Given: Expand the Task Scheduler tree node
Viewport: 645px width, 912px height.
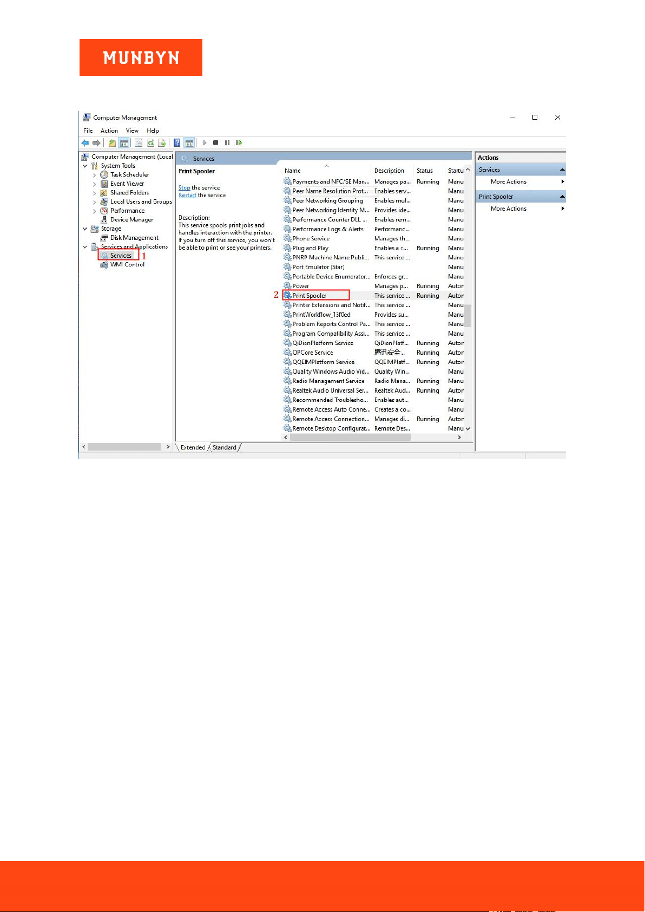Looking at the screenshot, I should click(95, 175).
